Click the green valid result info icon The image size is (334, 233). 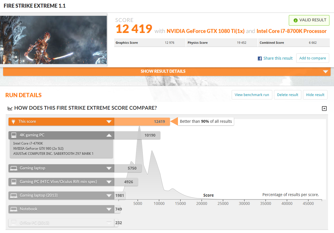pyautogui.click(x=295, y=20)
